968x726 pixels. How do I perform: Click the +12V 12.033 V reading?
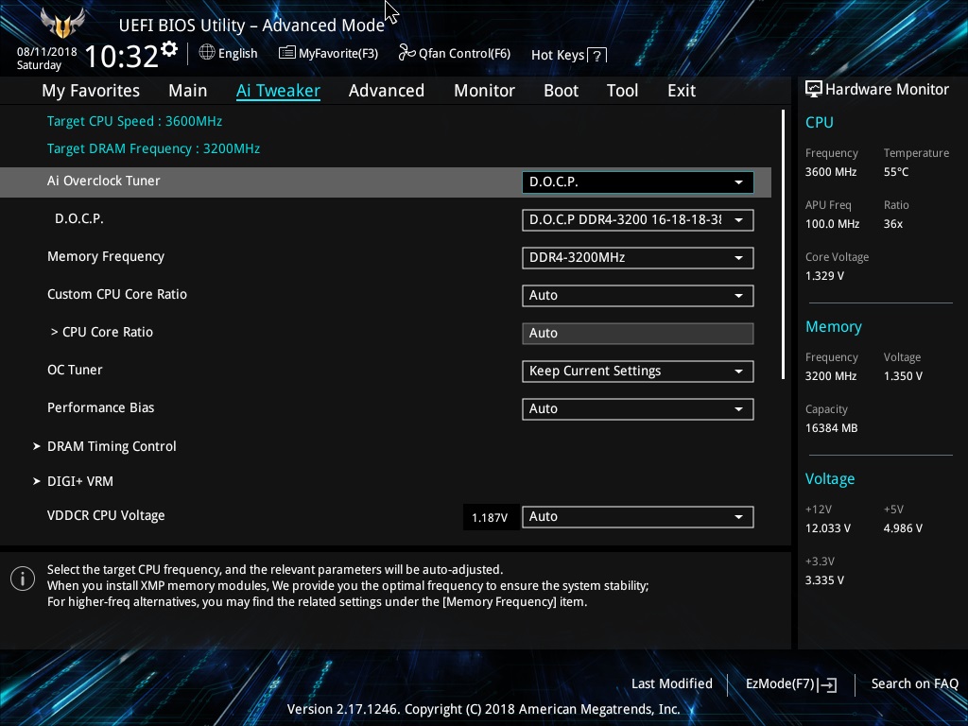(828, 528)
